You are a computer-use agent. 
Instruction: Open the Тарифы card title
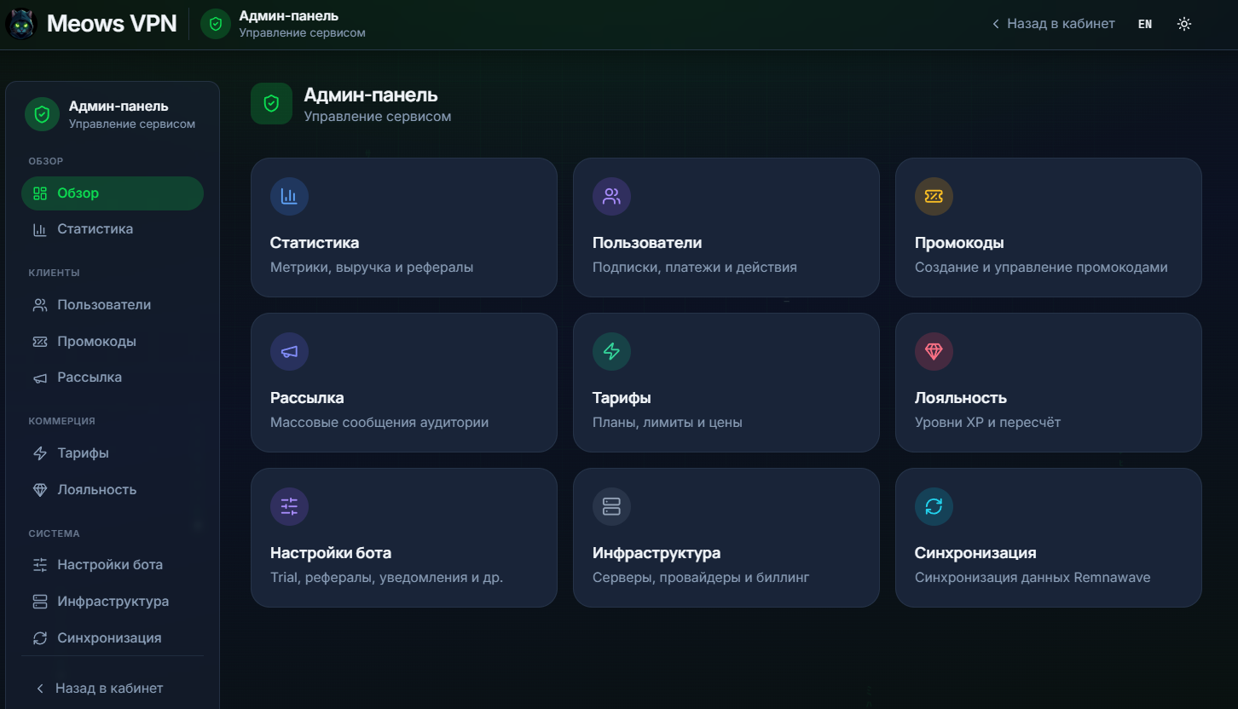pos(622,398)
